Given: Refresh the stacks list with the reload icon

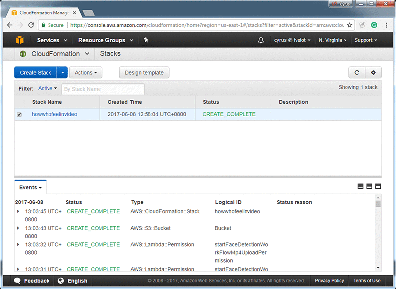Looking at the screenshot, I should tap(357, 73).
